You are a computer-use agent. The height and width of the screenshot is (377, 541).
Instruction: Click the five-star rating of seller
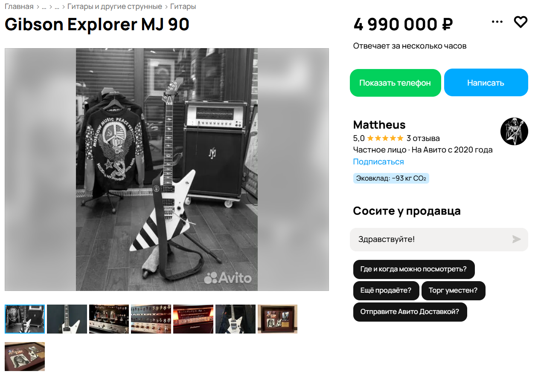point(385,138)
